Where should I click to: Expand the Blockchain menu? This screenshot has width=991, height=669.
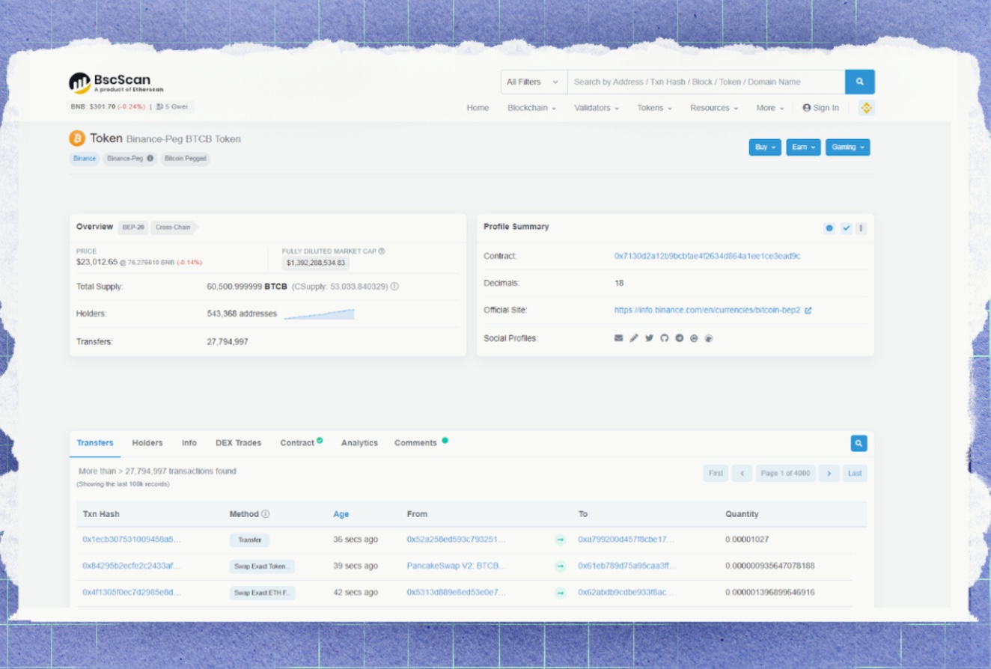pyautogui.click(x=531, y=108)
